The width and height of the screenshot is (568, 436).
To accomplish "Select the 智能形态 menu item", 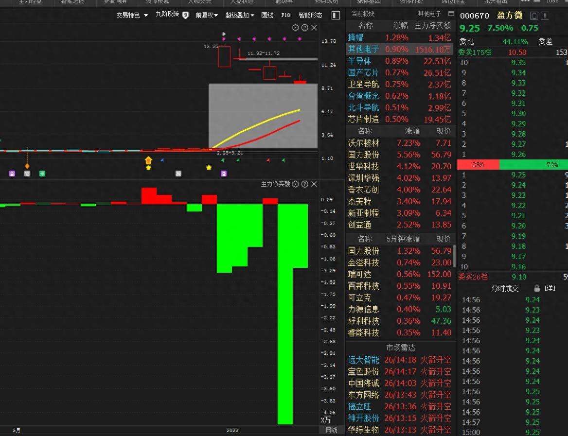I will [310, 16].
